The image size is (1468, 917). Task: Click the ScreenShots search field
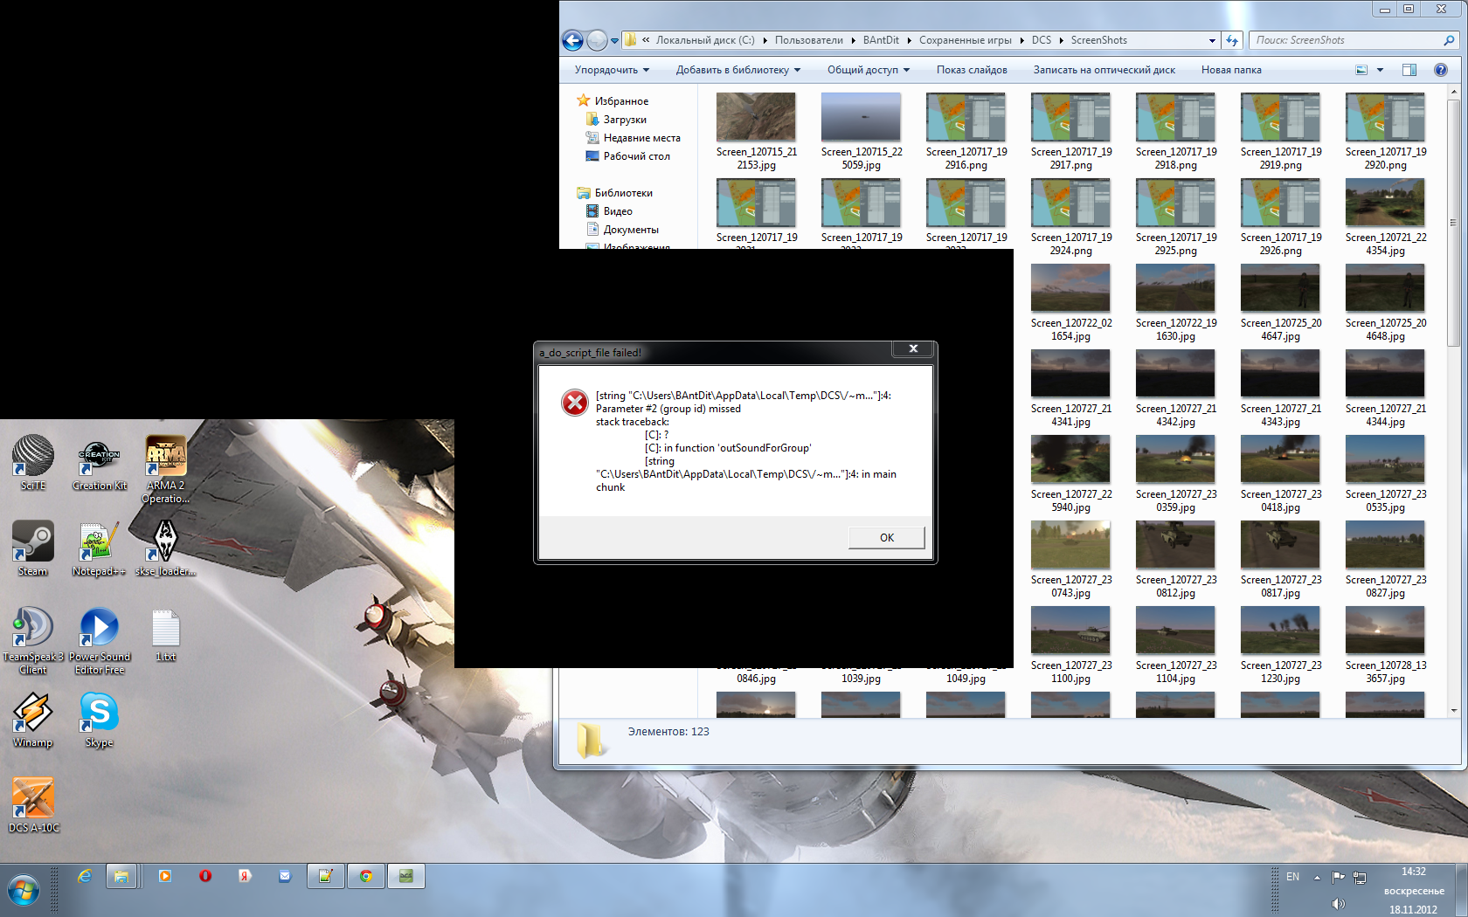click(x=1354, y=40)
